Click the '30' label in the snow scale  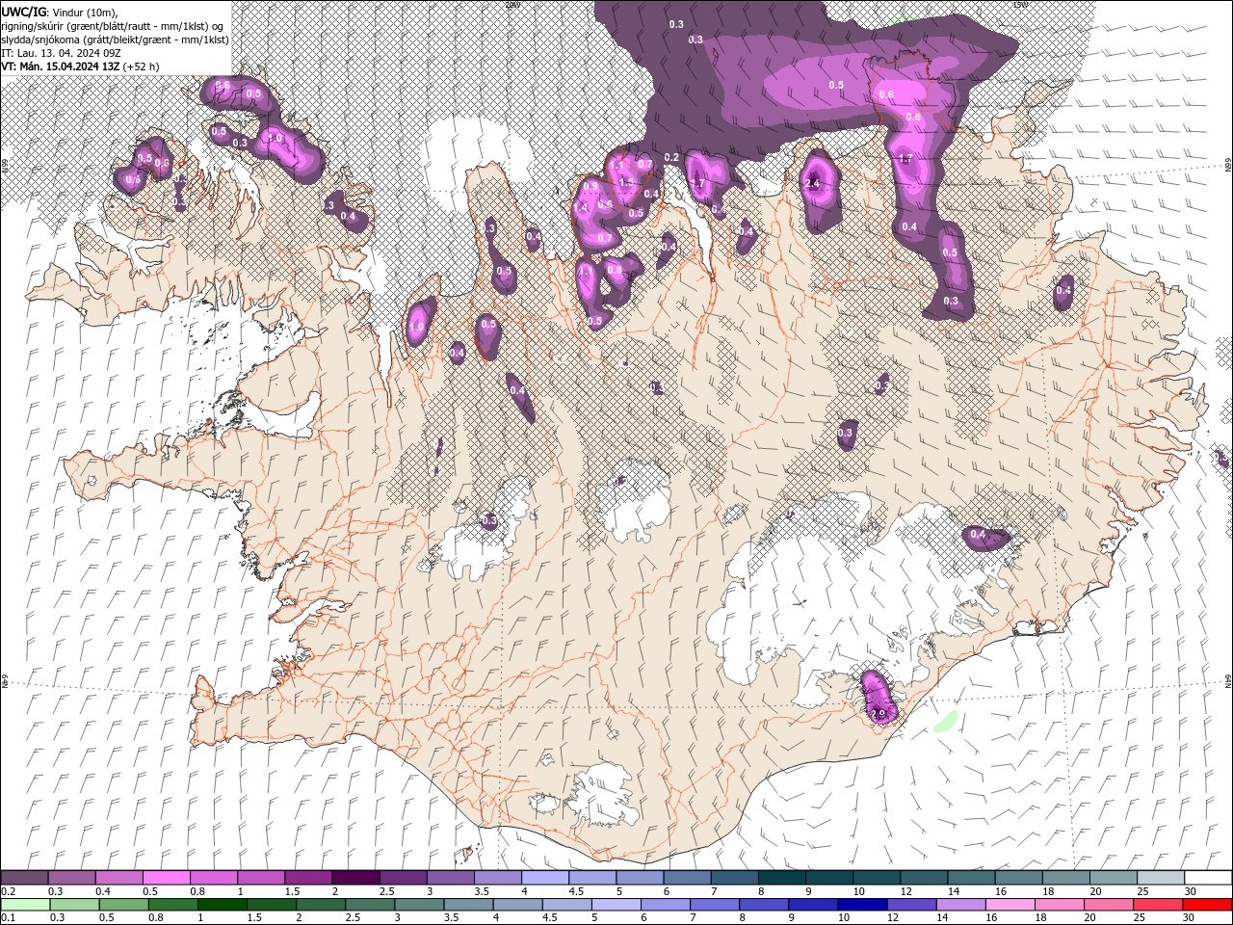click(1190, 891)
